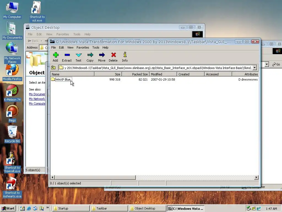Click the Internet Explorer quick launch icon
Image resolution: width=282 pixels, height=212 pixels.
pyautogui.click(x=29, y=209)
